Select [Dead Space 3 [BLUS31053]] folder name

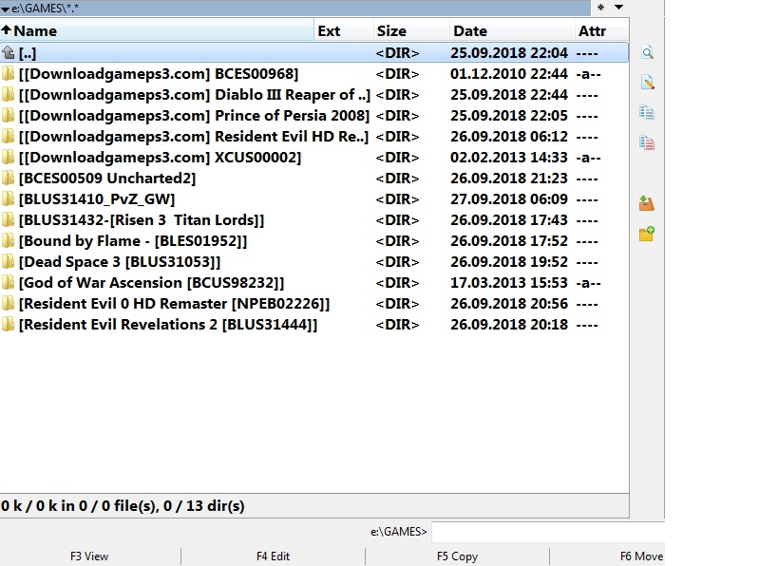(x=120, y=262)
